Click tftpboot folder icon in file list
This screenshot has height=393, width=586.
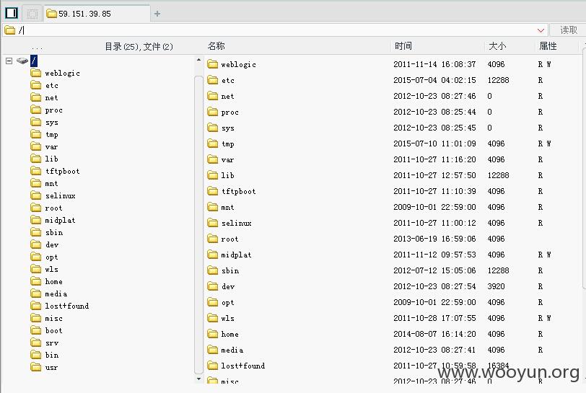coord(213,191)
